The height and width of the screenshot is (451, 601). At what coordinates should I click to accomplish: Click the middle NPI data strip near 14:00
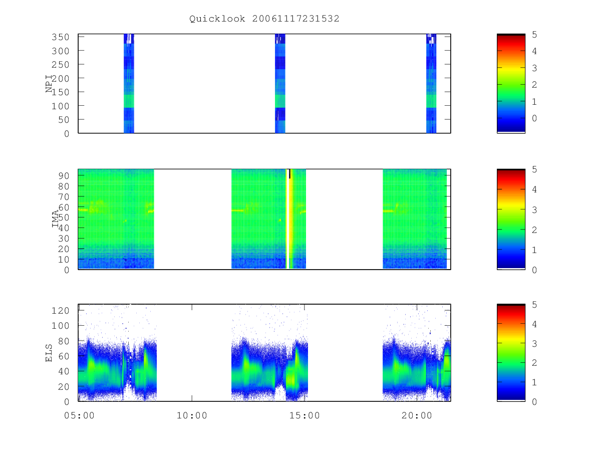[280, 83]
